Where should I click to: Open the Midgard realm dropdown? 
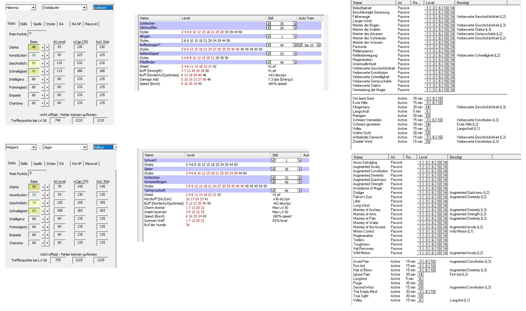pos(34,147)
